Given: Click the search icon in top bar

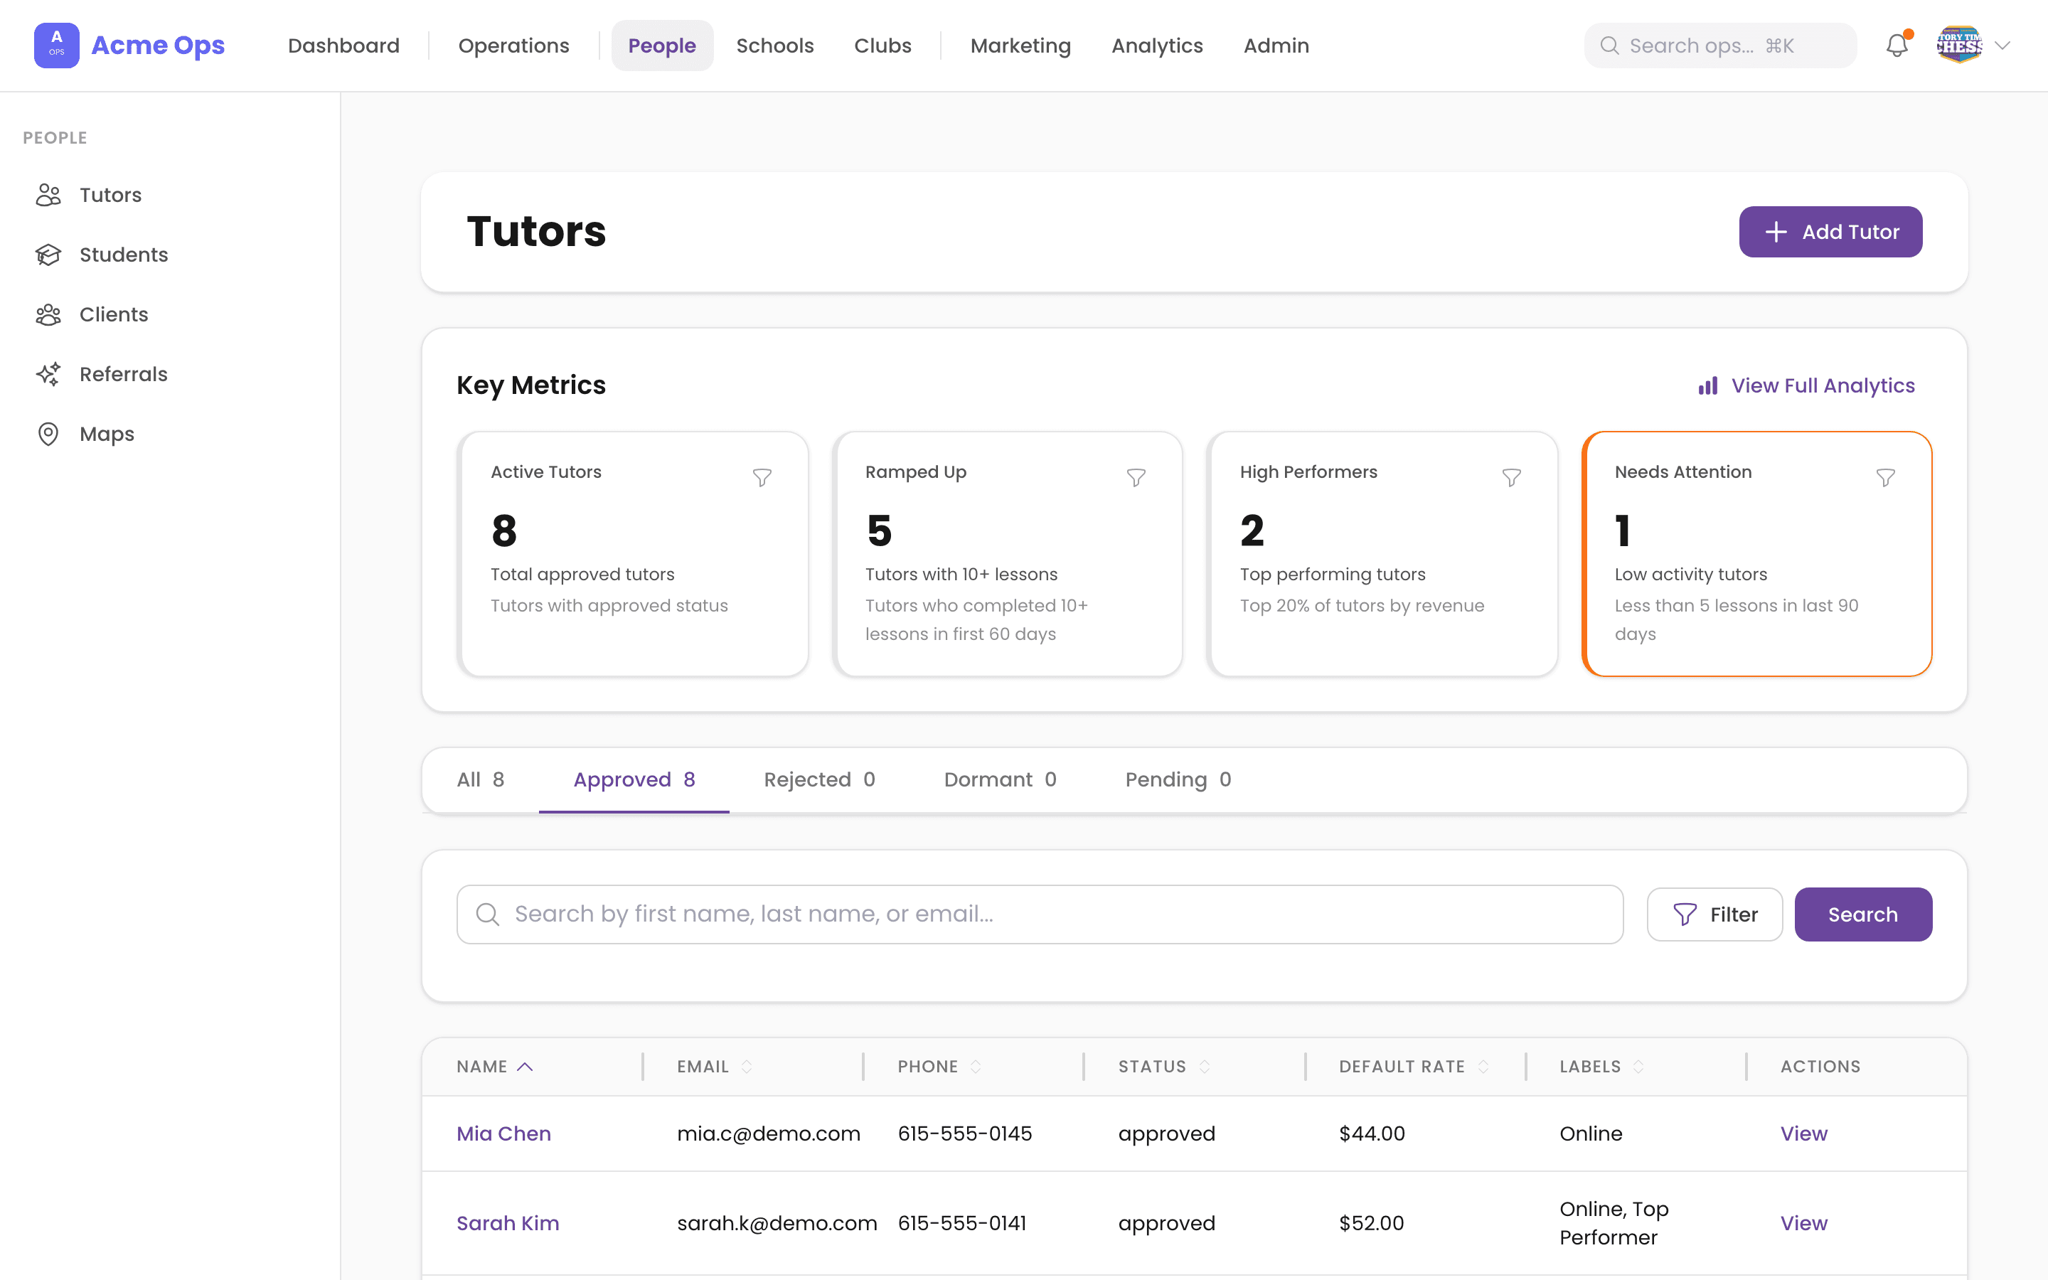Looking at the screenshot, I should point(1610,46).
